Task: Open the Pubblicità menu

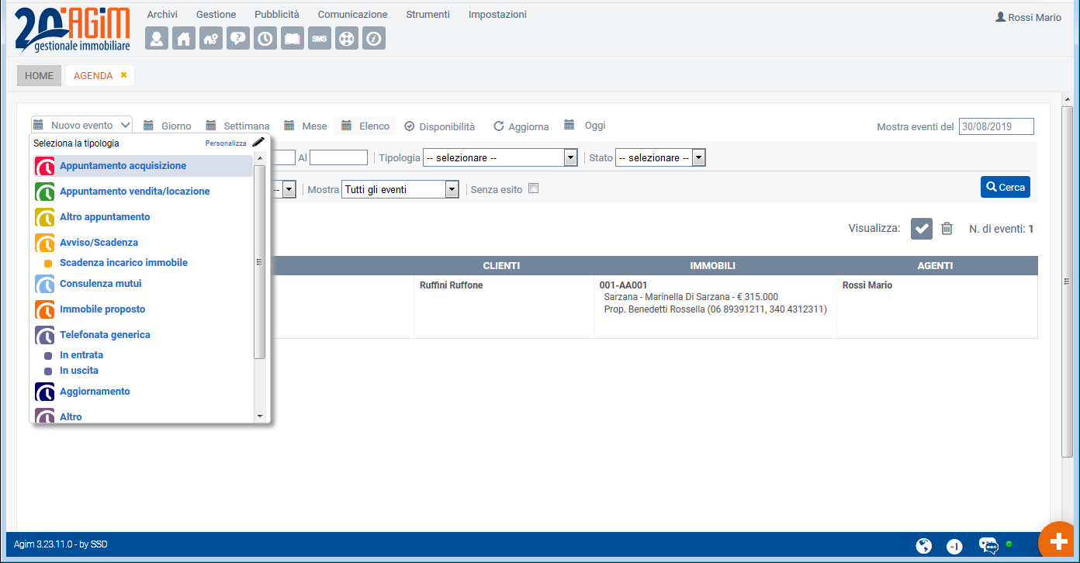Action: (x=277, y=15)
